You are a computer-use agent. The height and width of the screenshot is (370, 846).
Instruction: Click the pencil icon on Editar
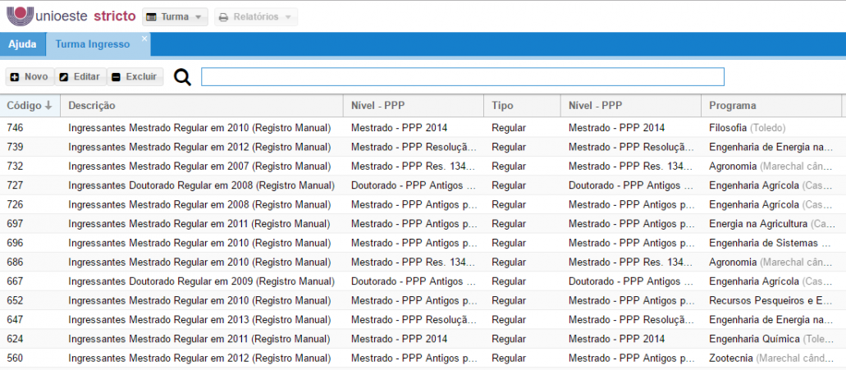64,77
